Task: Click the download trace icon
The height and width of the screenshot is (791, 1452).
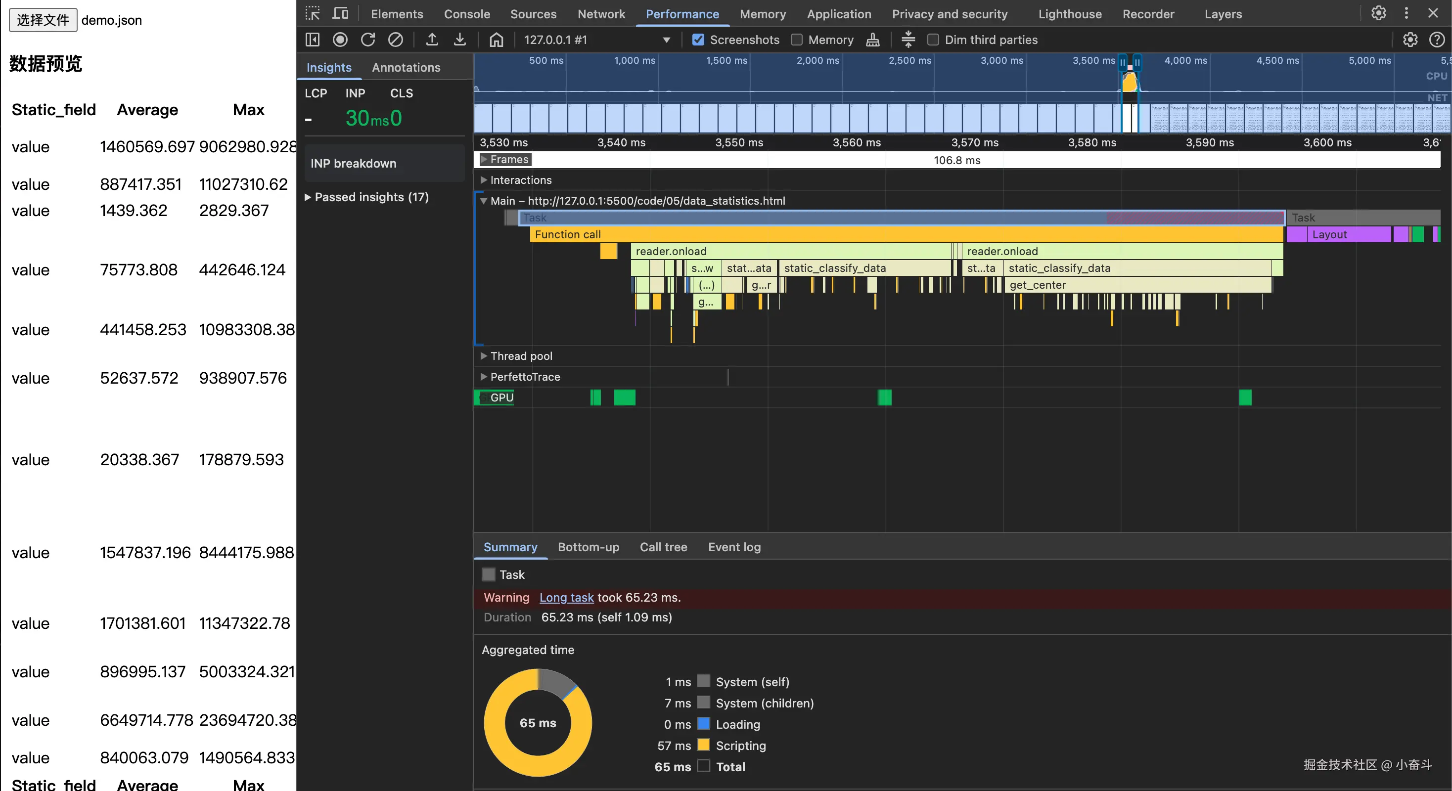Action: (x=459, y=40)
